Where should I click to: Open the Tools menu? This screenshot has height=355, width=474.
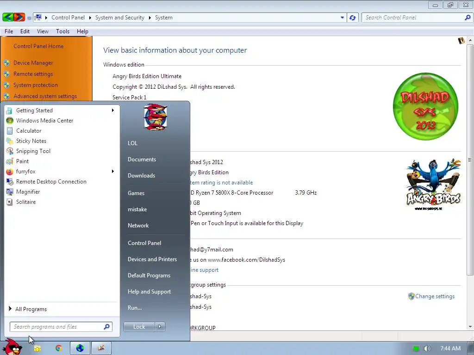coord(62,31)
